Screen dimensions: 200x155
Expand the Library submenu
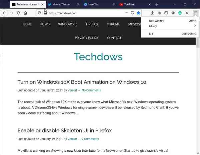[x=170, y=26]
